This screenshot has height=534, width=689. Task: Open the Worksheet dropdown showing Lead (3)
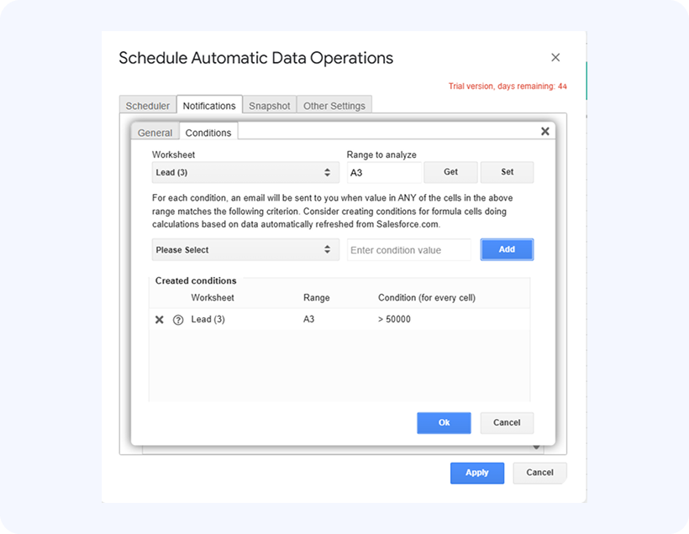tap(245, 172)
